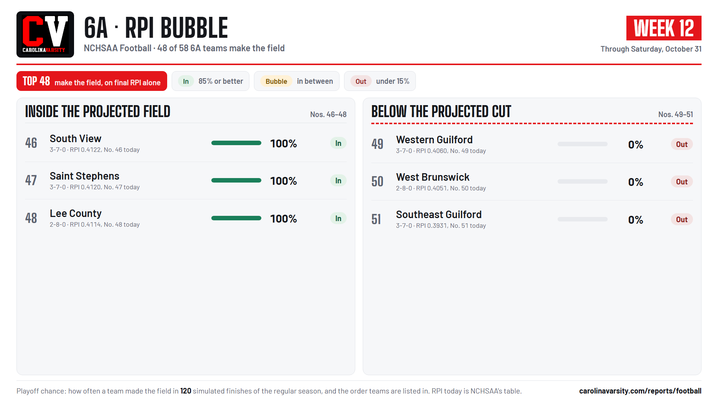Click Below the Projected Cut heading

pyautogui.click(x=441, y=111)
